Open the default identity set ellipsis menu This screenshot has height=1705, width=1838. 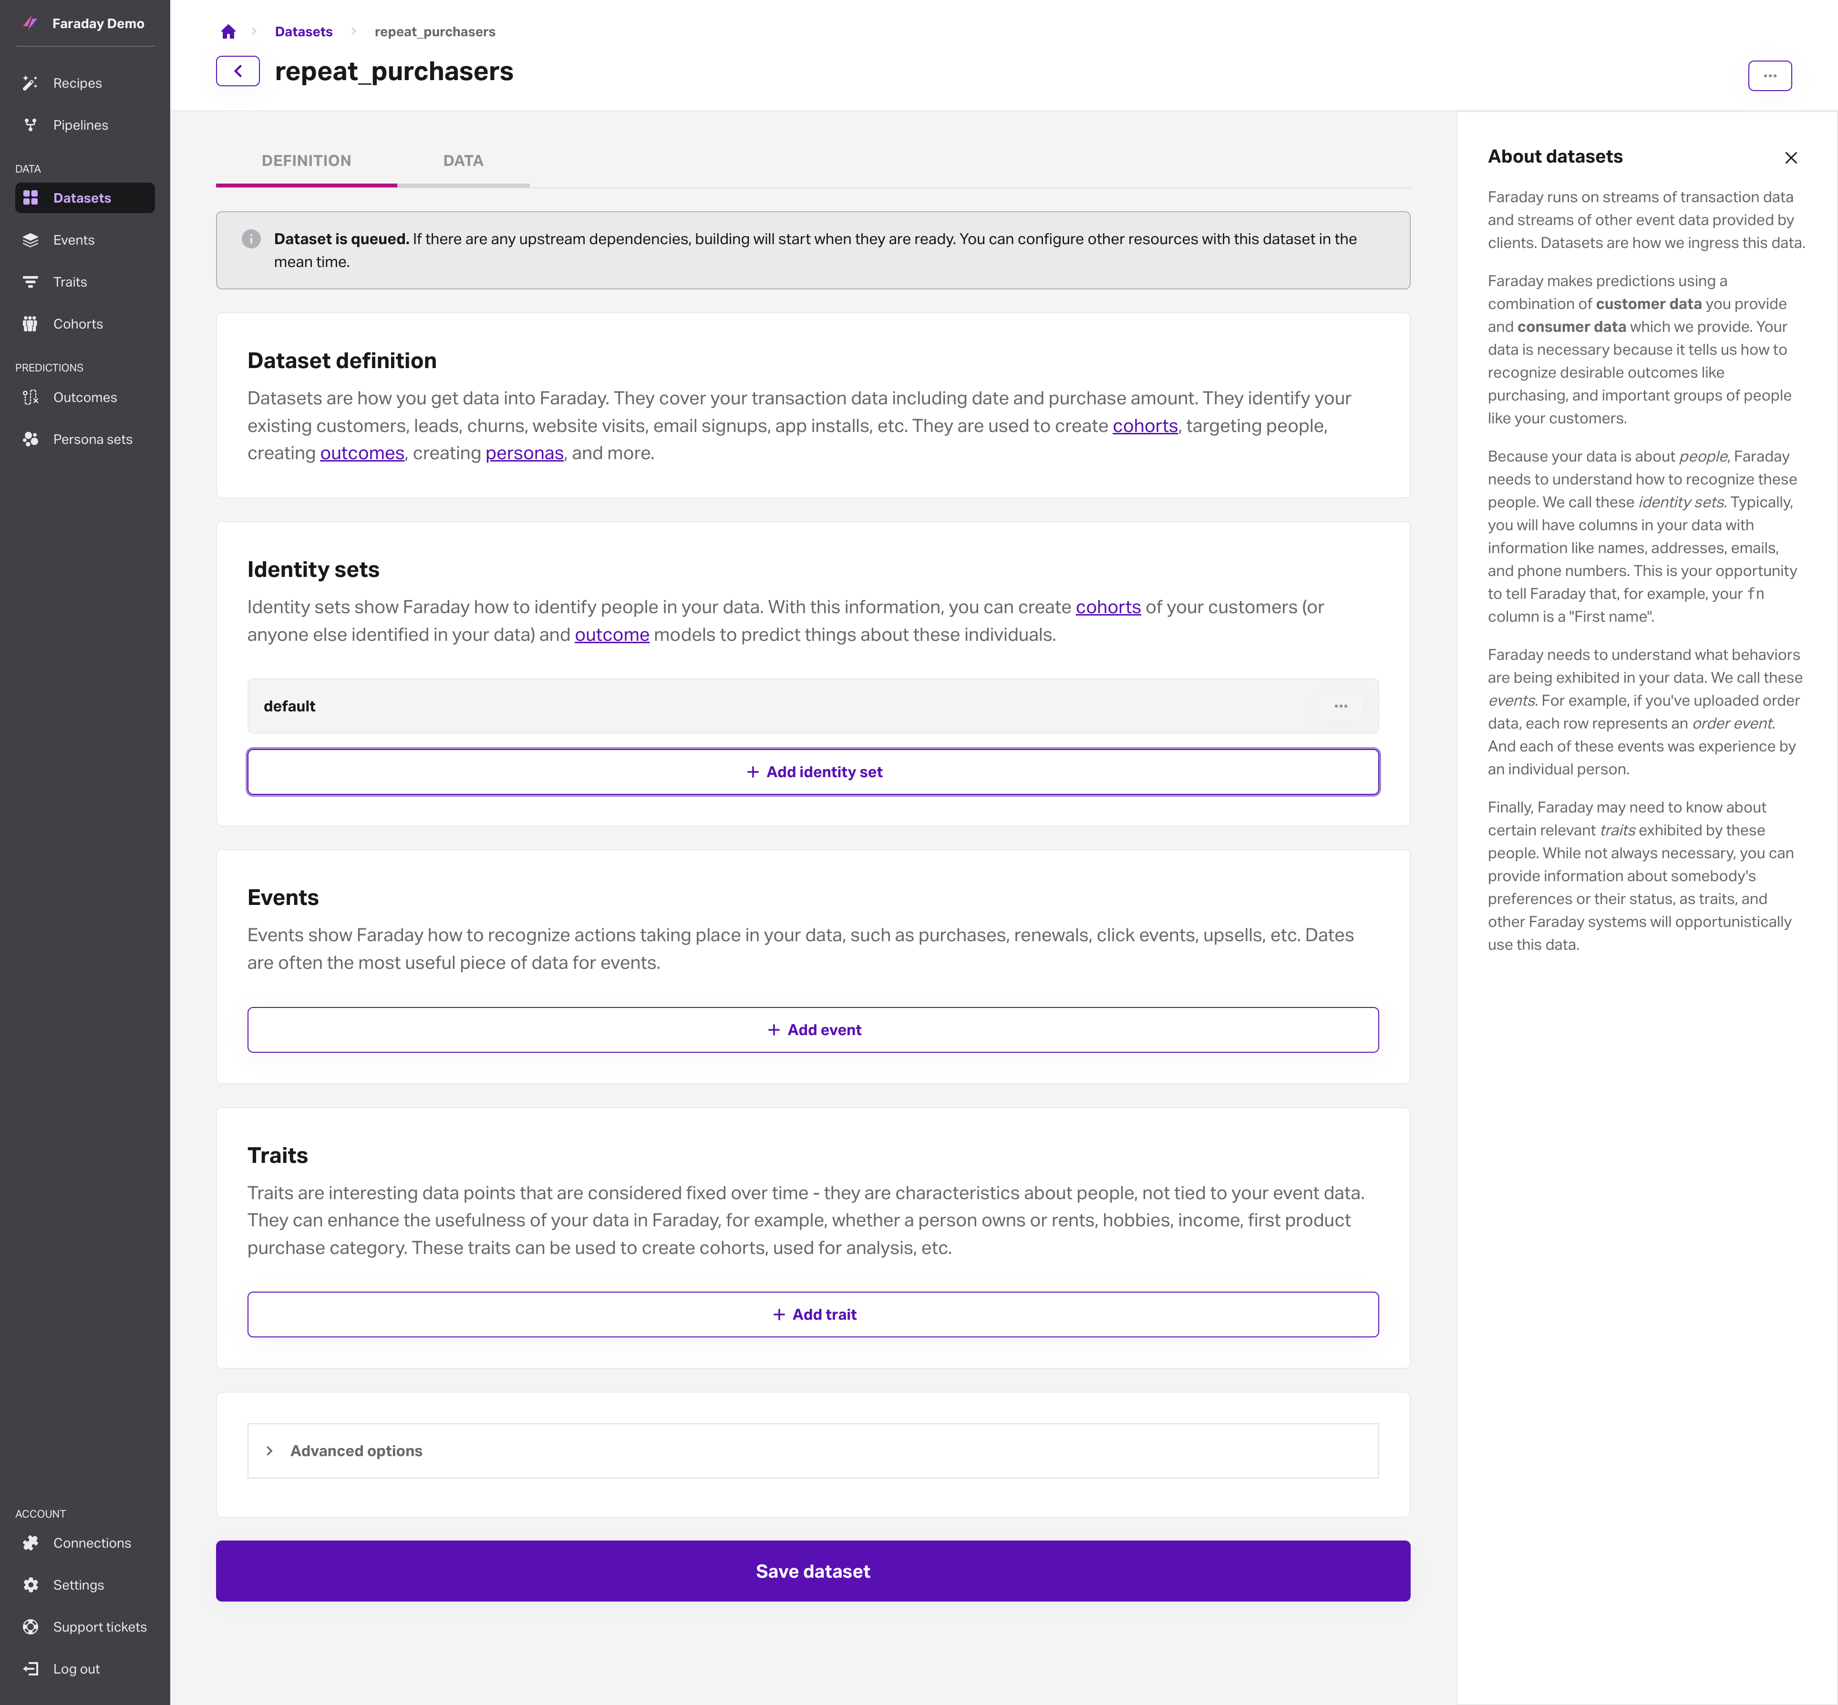(1341, 706)
